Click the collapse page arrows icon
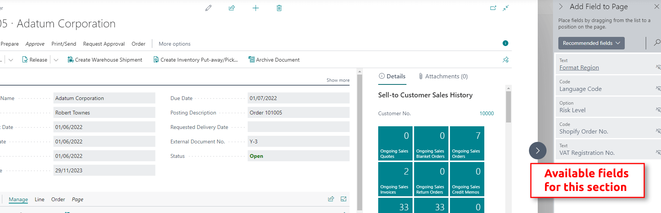 point(506,8)
